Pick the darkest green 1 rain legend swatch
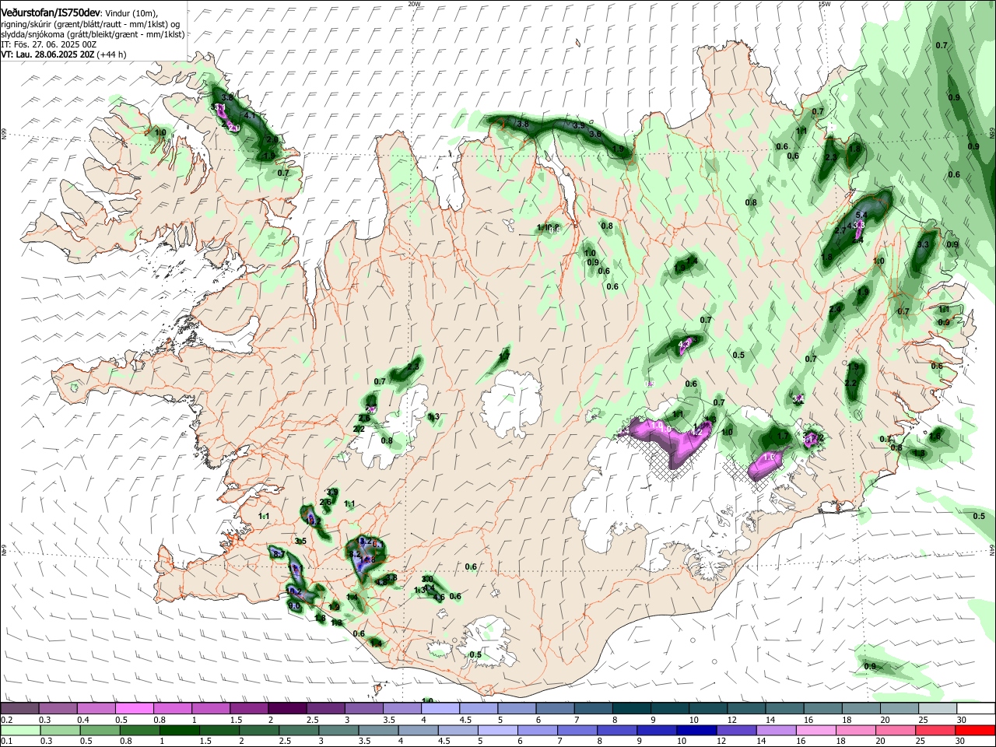This screenshot has height=747, width=996. click(x=180, y=731)
